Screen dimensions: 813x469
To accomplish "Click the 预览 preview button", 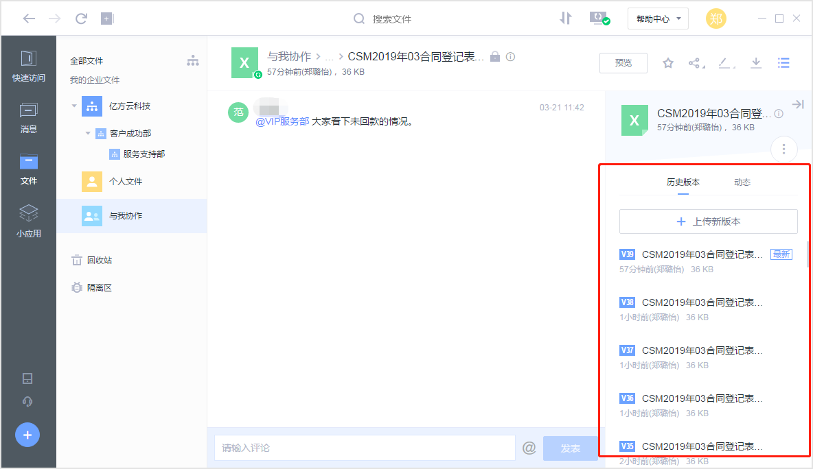I will click(623, 62).
